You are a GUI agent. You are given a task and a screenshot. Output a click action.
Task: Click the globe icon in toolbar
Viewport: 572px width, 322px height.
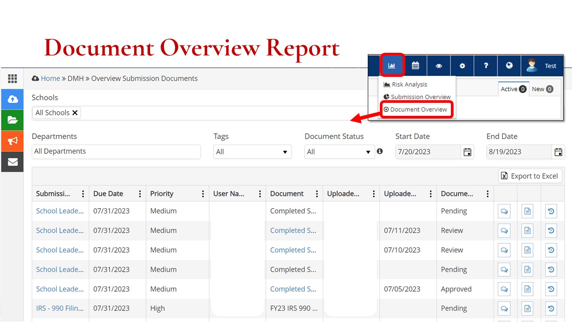tap(509, 65)
